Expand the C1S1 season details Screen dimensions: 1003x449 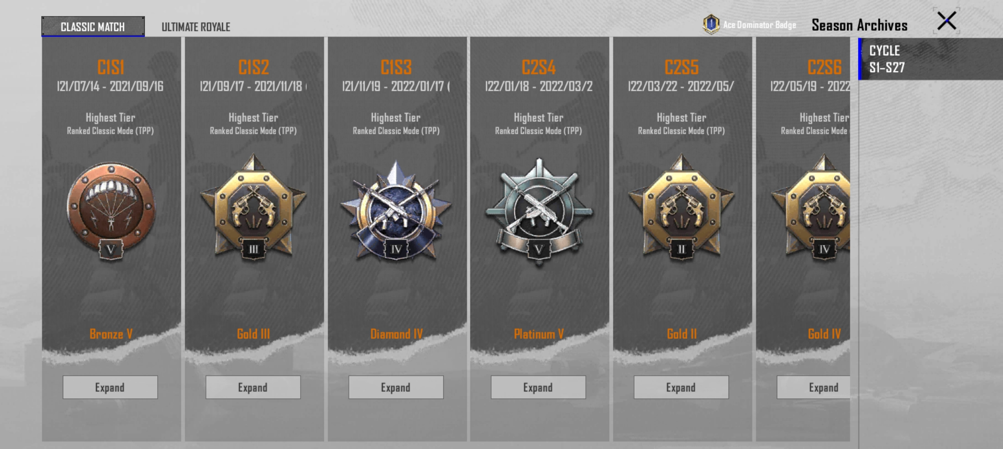pyautogui.click(x=110, y=387)
